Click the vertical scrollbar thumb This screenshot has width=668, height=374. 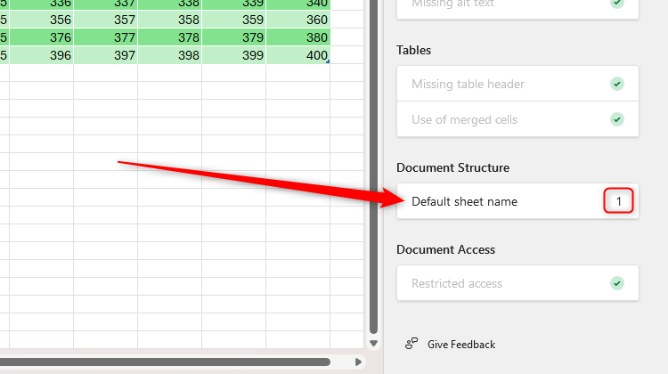(373, 160)
